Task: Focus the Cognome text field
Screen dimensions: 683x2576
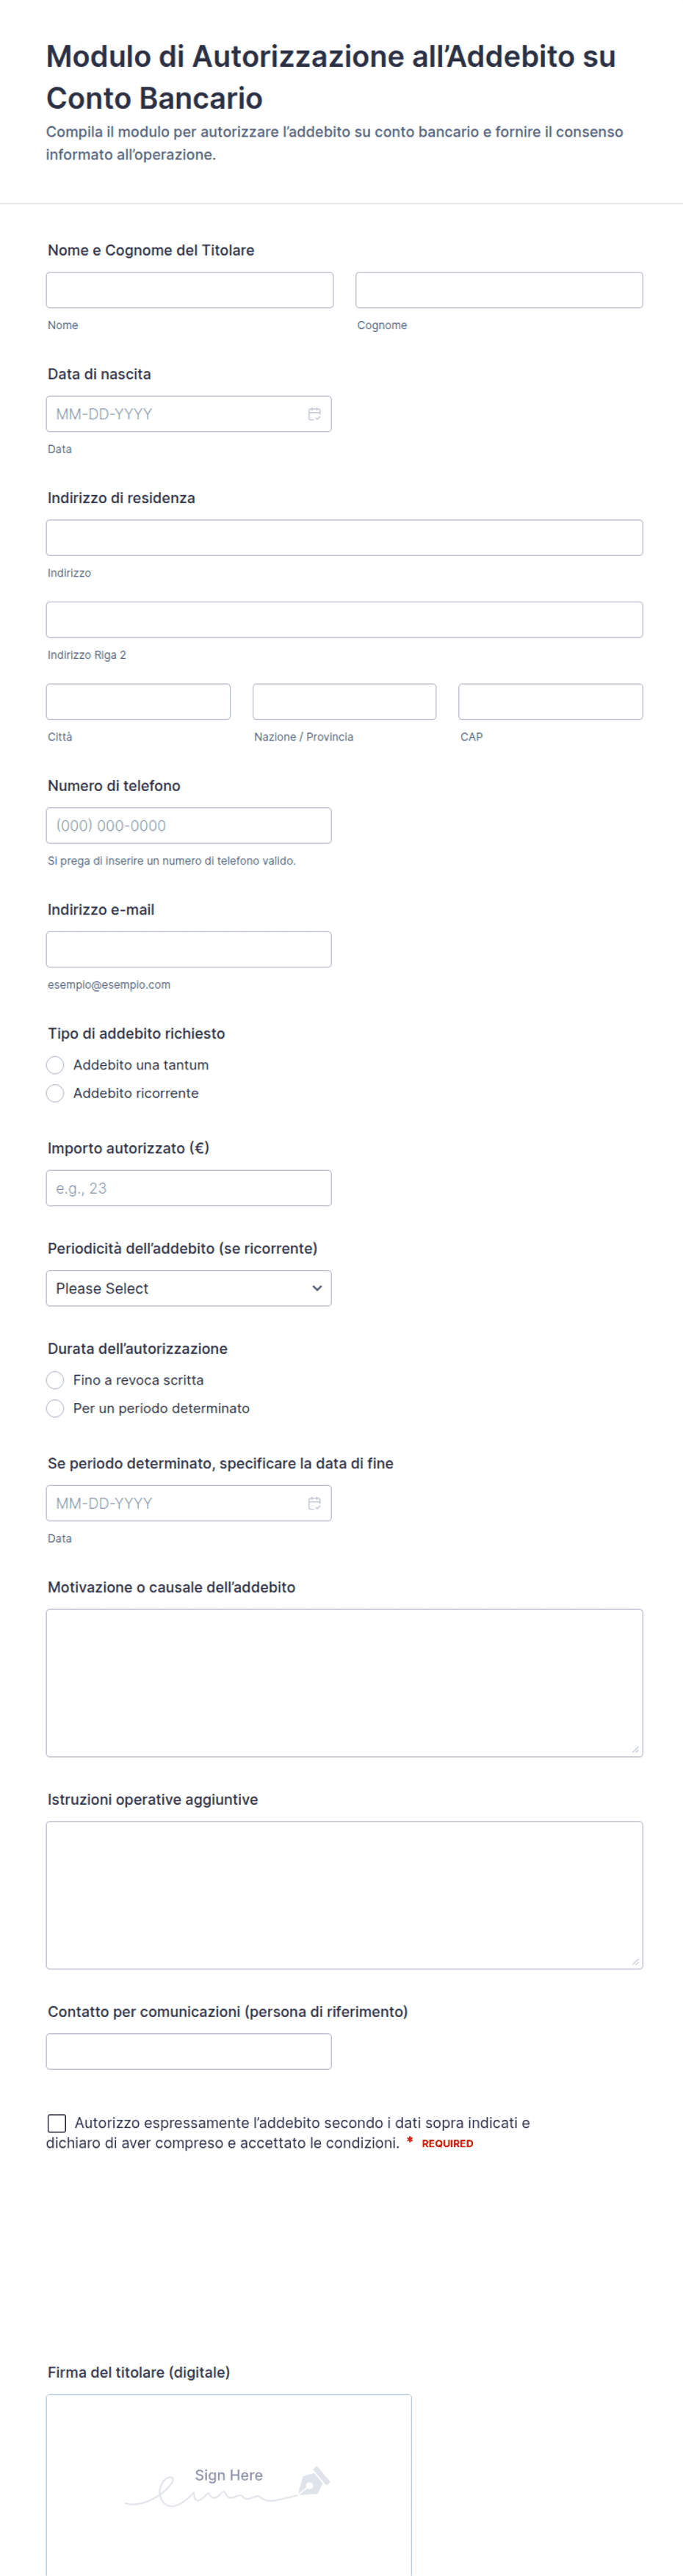Action: click(499, 290)
